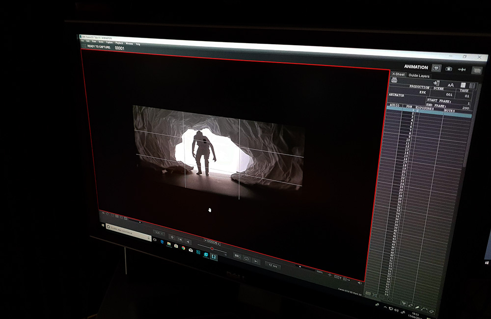
Task: Open the Window menu
Action: click(x=129, y=44)
